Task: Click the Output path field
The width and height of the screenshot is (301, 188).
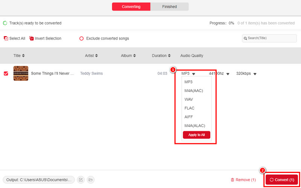Action: pyautogui.click(x=39, y=180)
